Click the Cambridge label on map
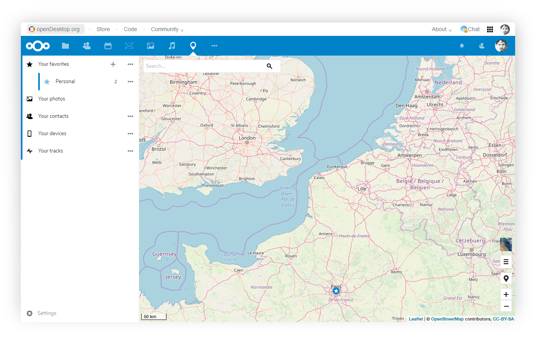The height and width of the screenshot is (339, 536). (256, 99)
